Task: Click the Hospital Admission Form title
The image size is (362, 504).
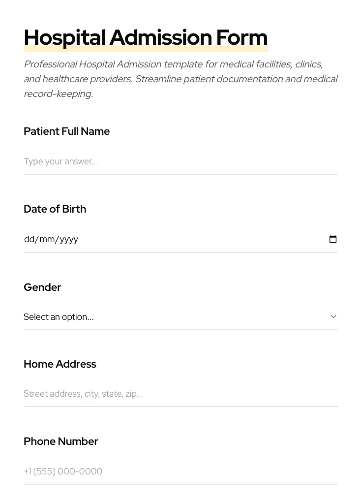Action: click(x=146, y=37)
